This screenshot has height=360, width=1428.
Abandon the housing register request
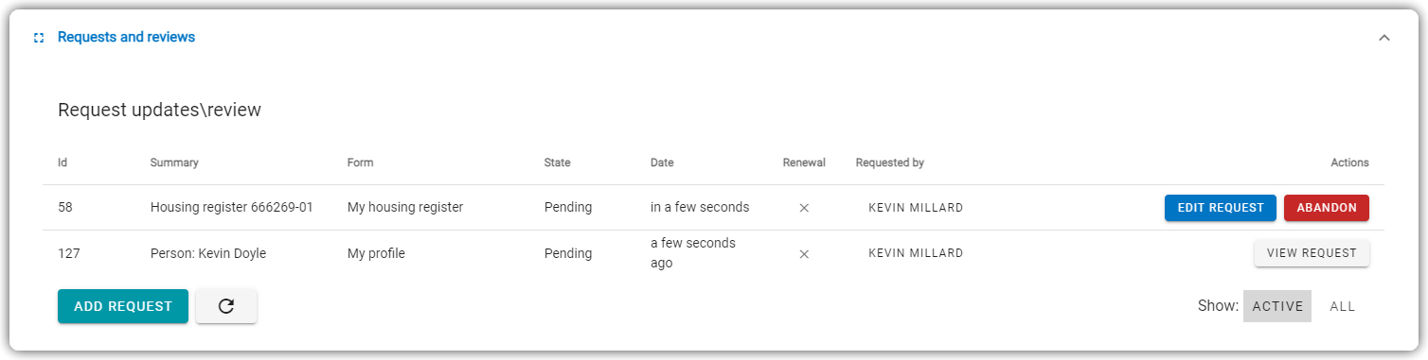[1327, 208]
